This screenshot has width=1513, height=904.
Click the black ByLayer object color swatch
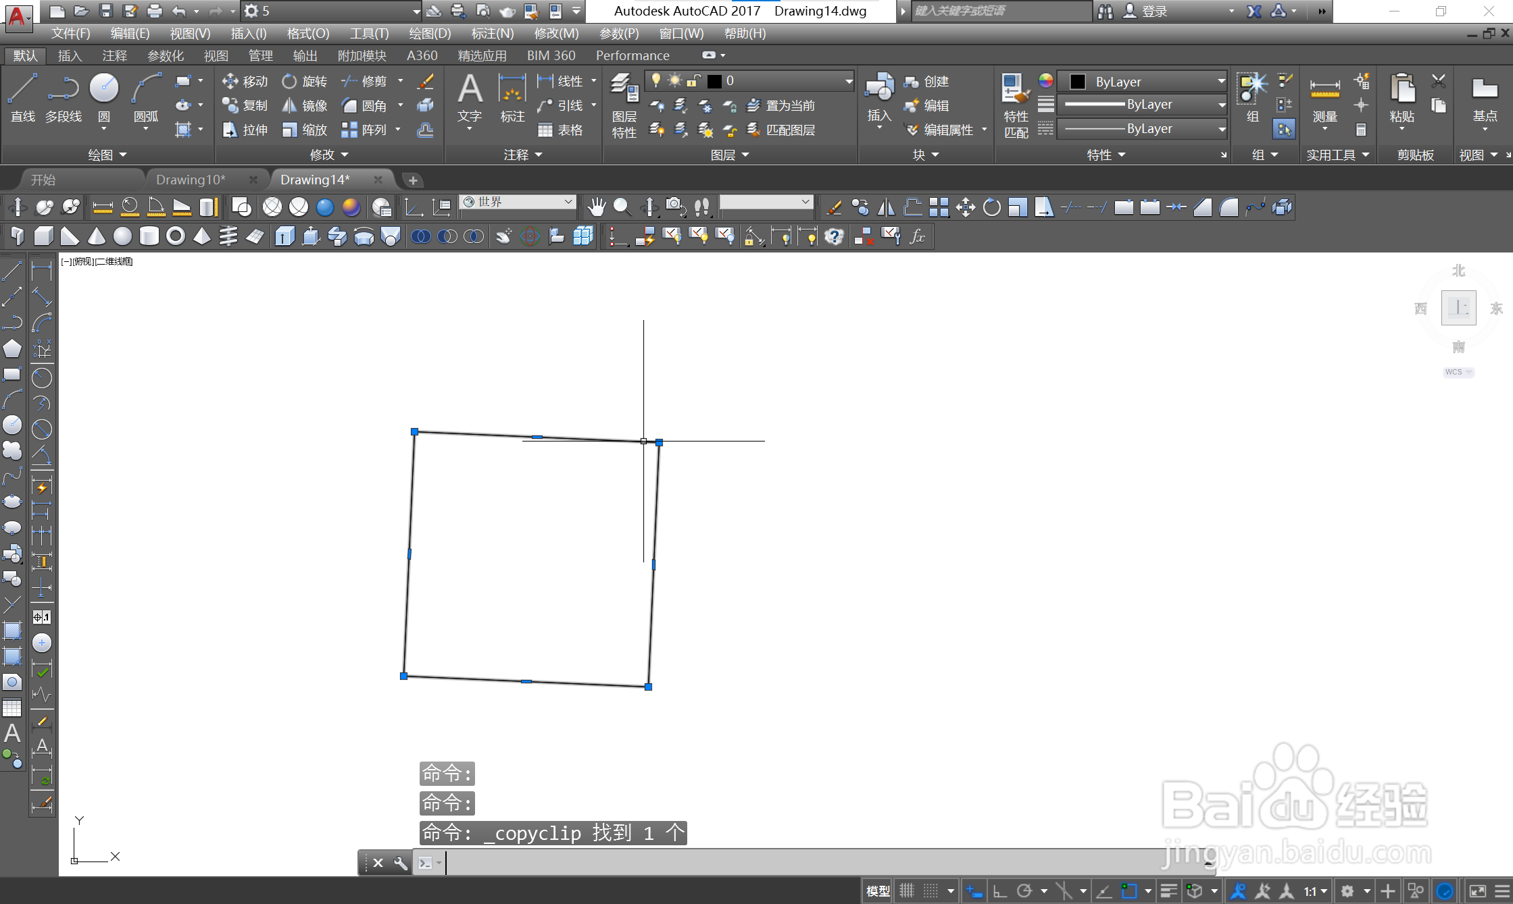1078,82
